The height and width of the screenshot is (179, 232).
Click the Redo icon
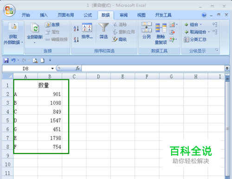coord(24,60)
